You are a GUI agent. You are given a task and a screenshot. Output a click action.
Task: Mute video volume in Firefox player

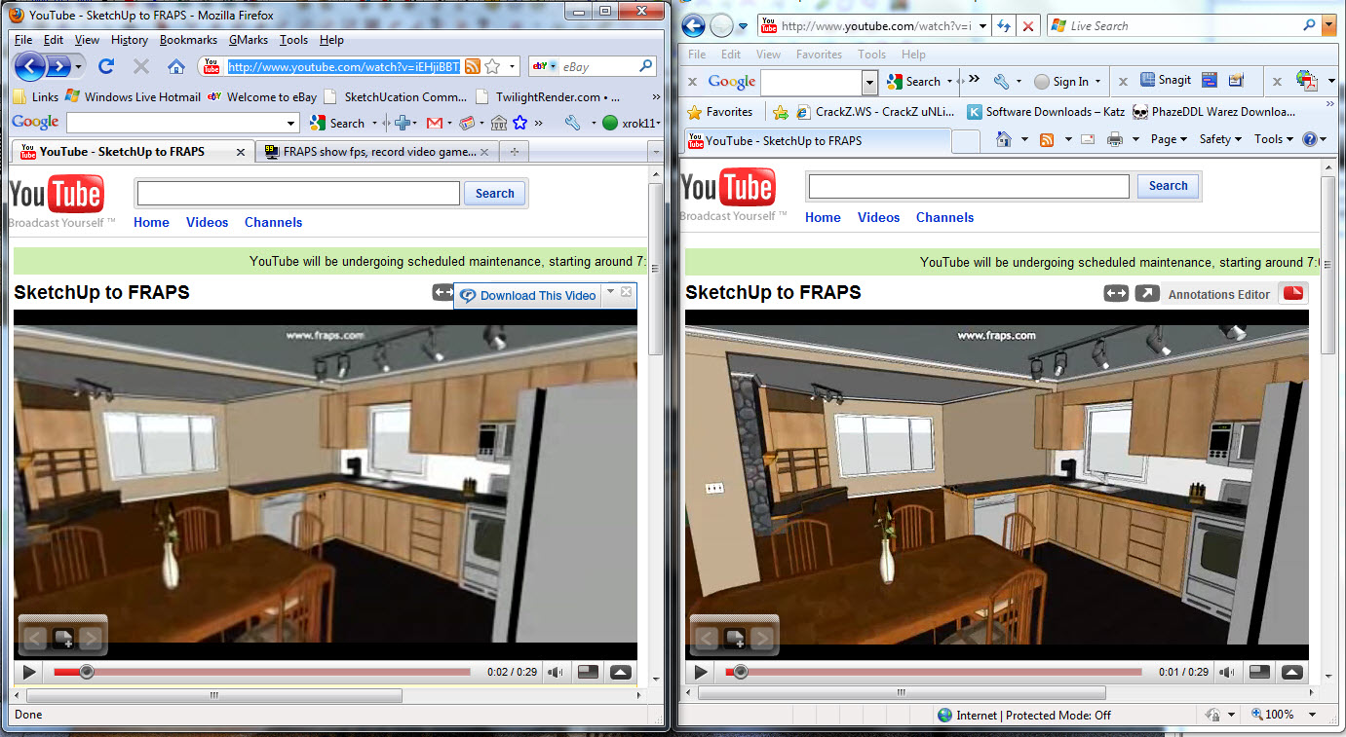click(x=555, y=672)
